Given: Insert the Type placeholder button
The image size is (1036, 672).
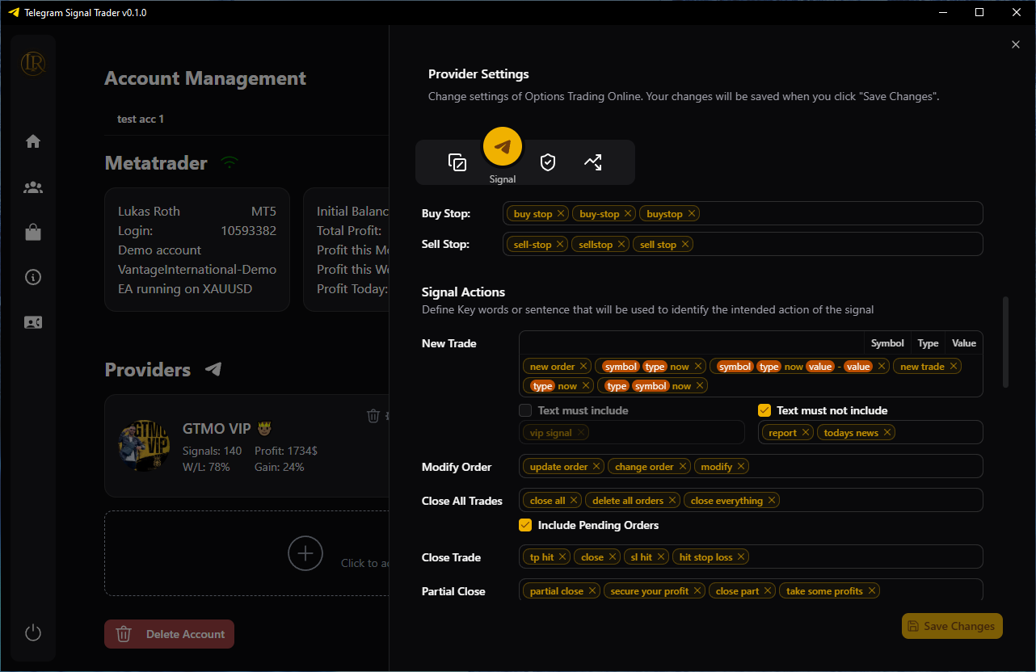Looking at the screenshot, I should click(928, 343).
